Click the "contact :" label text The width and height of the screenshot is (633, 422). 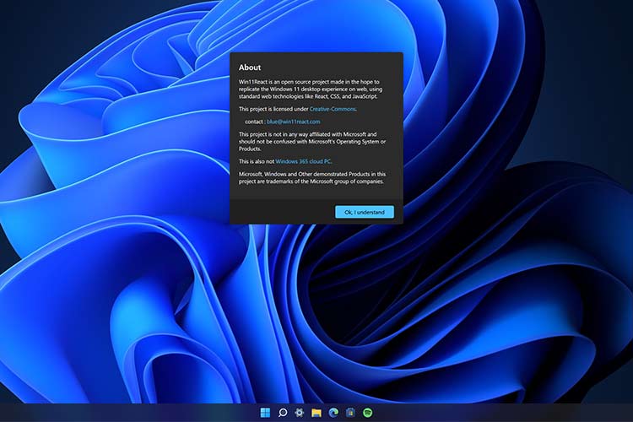(254, 122)
